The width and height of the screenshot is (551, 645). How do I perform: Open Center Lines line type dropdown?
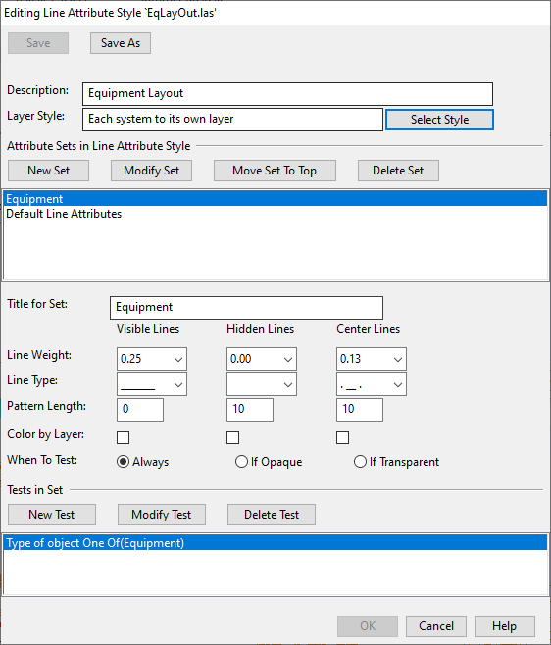372,384
